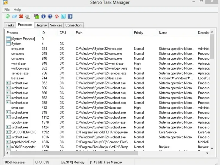Click the C:\Windows\System32\winlogon.exe path
Image resolution: width=220 pixels, height=165 pixels.
[101, 68]
